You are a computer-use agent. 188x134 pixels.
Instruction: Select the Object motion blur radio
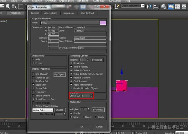tap(83, 117)
